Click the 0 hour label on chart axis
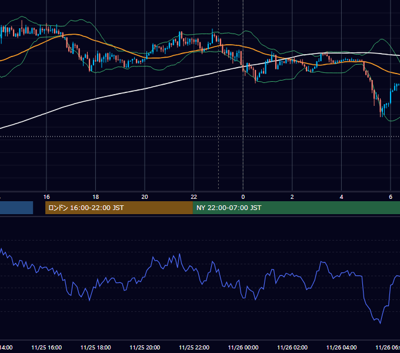 click(x=243, y=197)
